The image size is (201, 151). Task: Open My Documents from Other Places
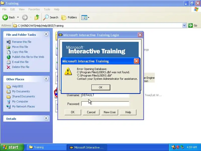pos(21,91)
